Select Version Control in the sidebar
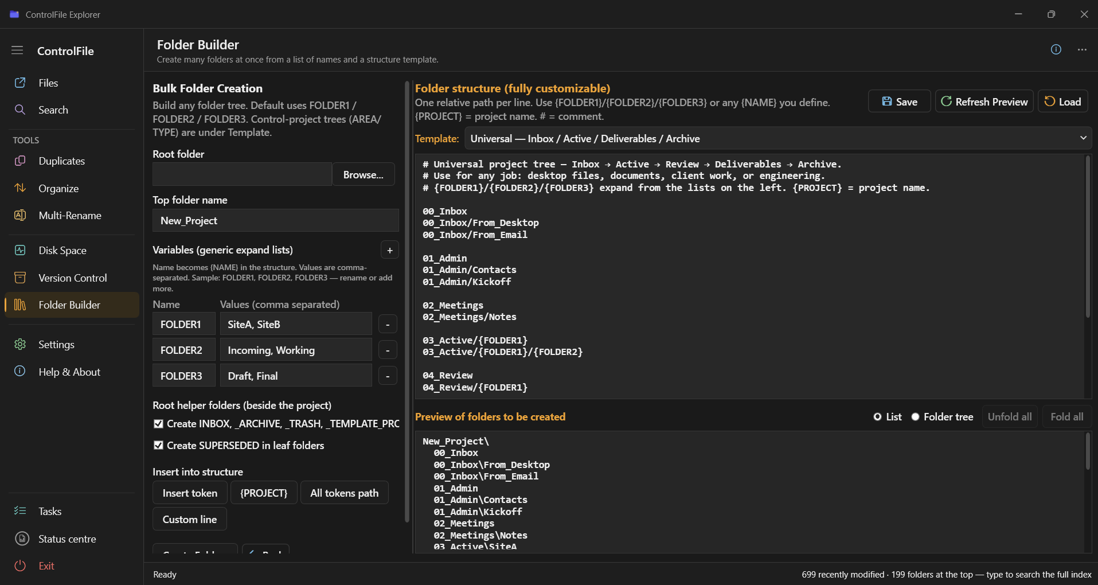 click(72, 278)
